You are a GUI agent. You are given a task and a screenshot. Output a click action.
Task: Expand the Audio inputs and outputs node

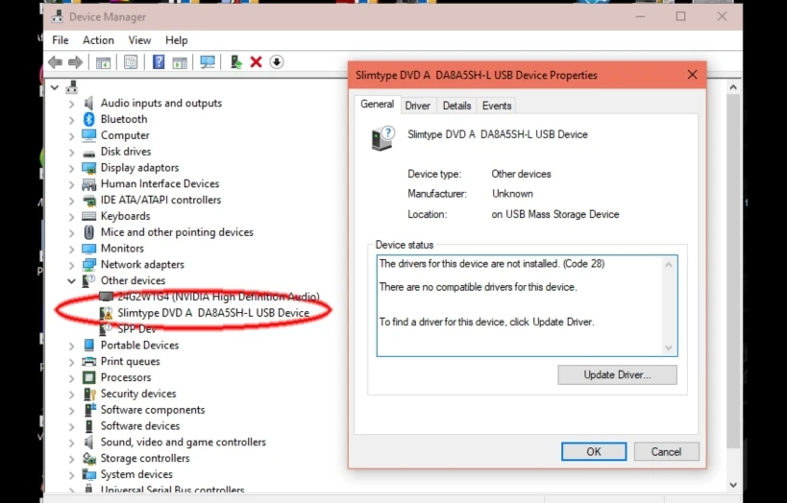(x=71, y=104)
